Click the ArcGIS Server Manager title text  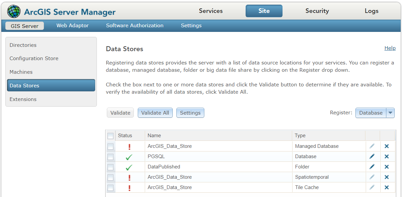coord(70,13)
